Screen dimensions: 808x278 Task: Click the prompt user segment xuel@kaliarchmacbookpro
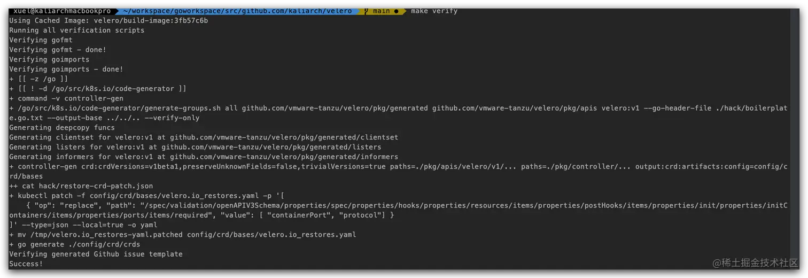point(62,11)
